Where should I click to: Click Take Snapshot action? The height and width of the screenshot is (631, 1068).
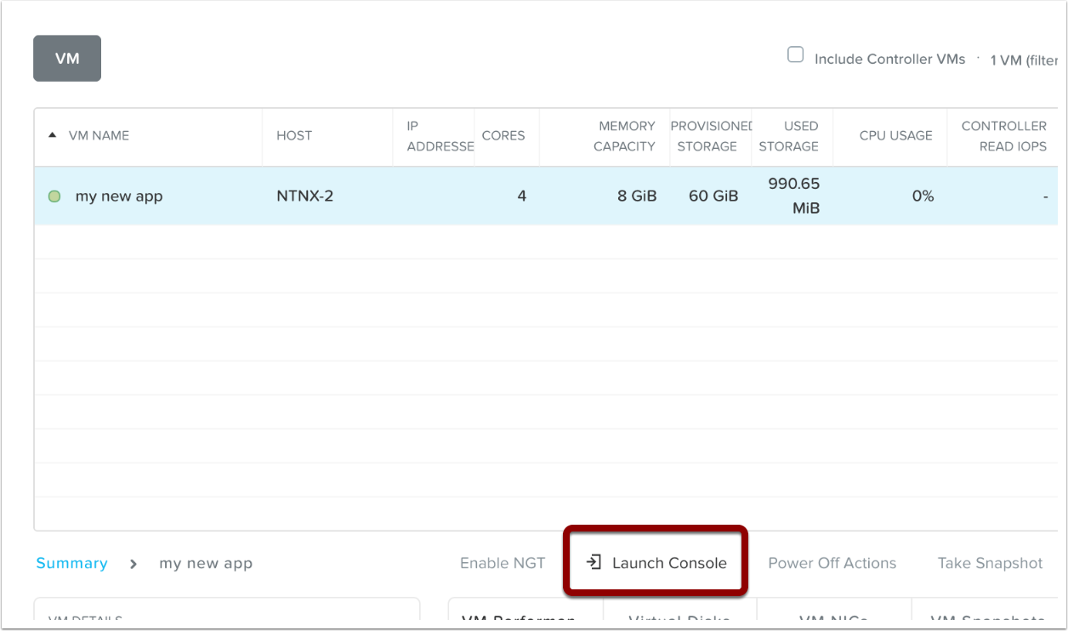click(x=990, y=563)
